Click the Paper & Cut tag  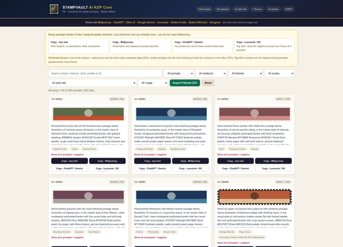(245, 232)
